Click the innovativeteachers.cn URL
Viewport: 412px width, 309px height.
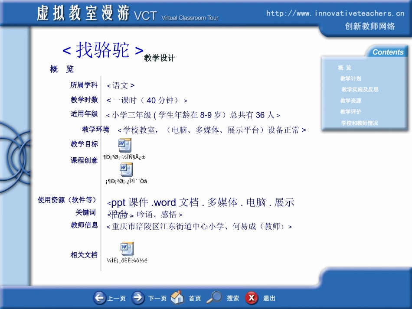pos(335,13)
